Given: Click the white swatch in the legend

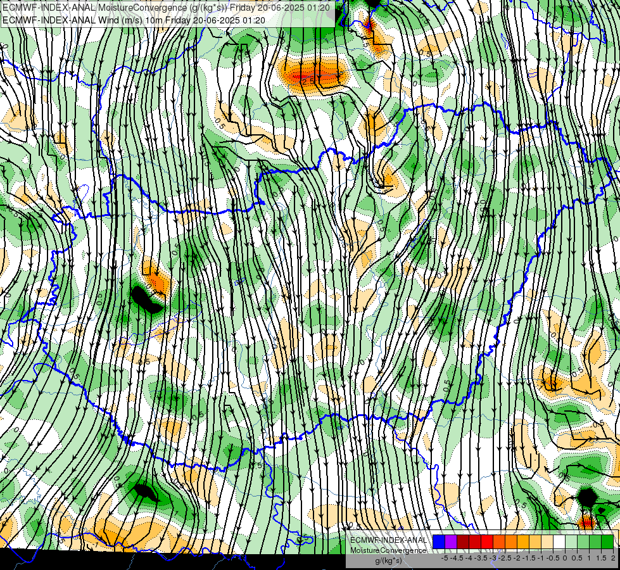Looking at the screenshot, I should (x=559, y=541).
